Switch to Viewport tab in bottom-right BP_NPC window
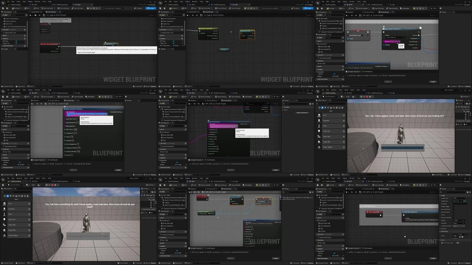 point(350,189)
